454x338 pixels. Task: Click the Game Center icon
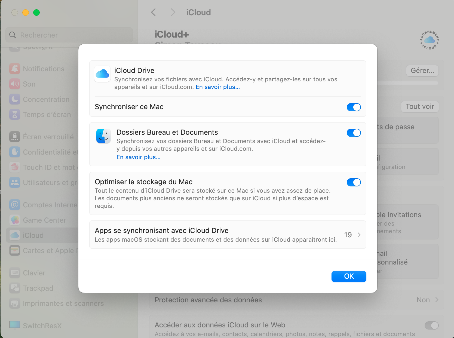[x=15, y=220]
